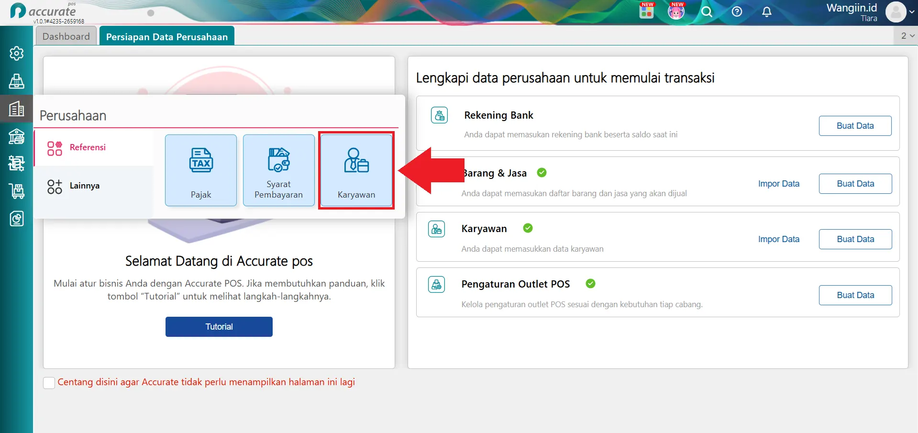Screen dimensions: 918x433
Task: Expand the tab counter dropdown showing 2
Action: [907, 36]
